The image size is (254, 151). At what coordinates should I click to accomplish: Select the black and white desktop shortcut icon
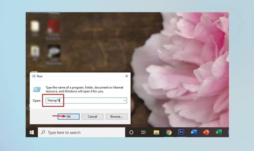54,51
